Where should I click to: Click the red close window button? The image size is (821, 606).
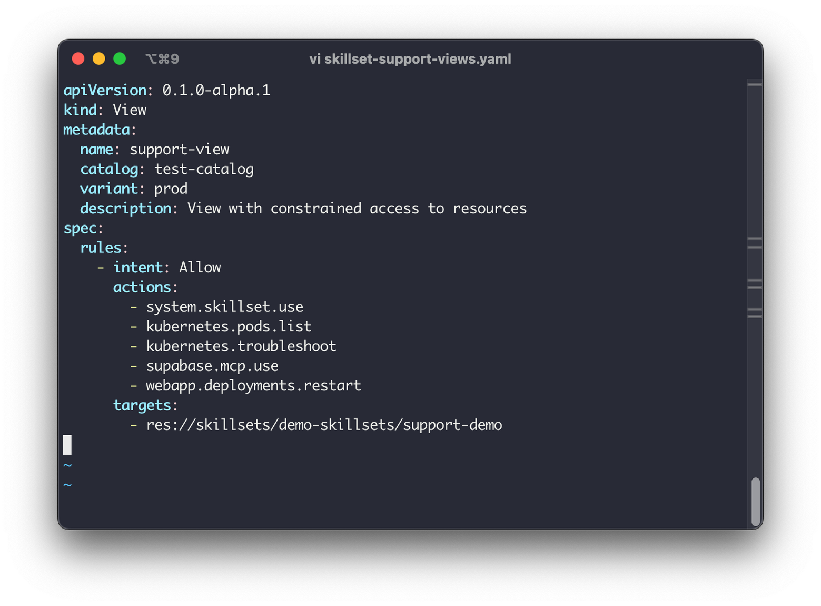pos(78,58)
